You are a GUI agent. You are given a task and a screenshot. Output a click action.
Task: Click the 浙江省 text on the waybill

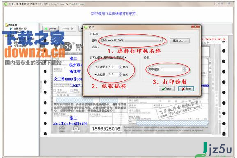tap(75, 71)
